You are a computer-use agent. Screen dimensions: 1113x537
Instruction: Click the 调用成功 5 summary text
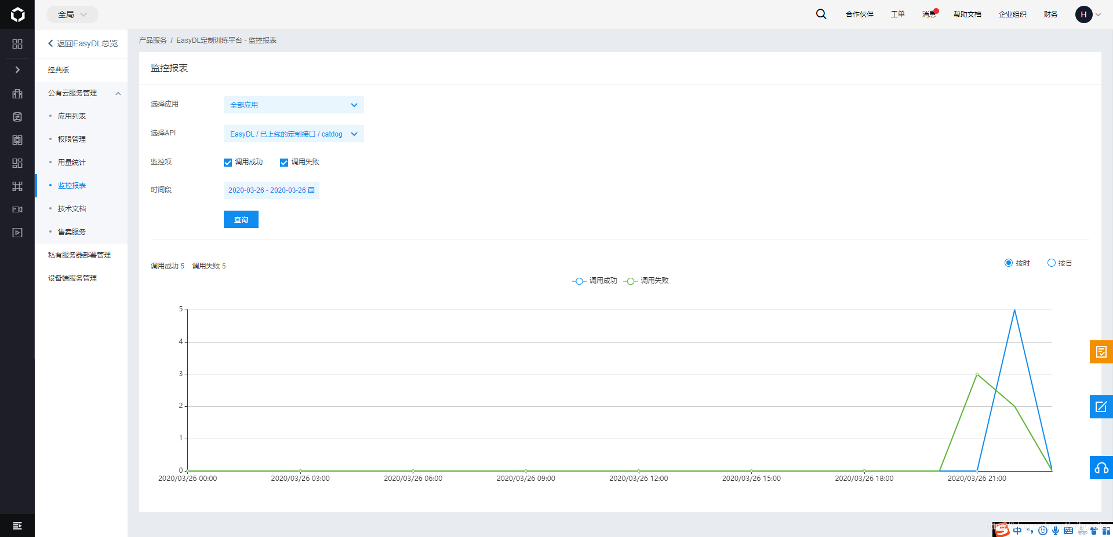pyautogui.click(x=168, y=266)
